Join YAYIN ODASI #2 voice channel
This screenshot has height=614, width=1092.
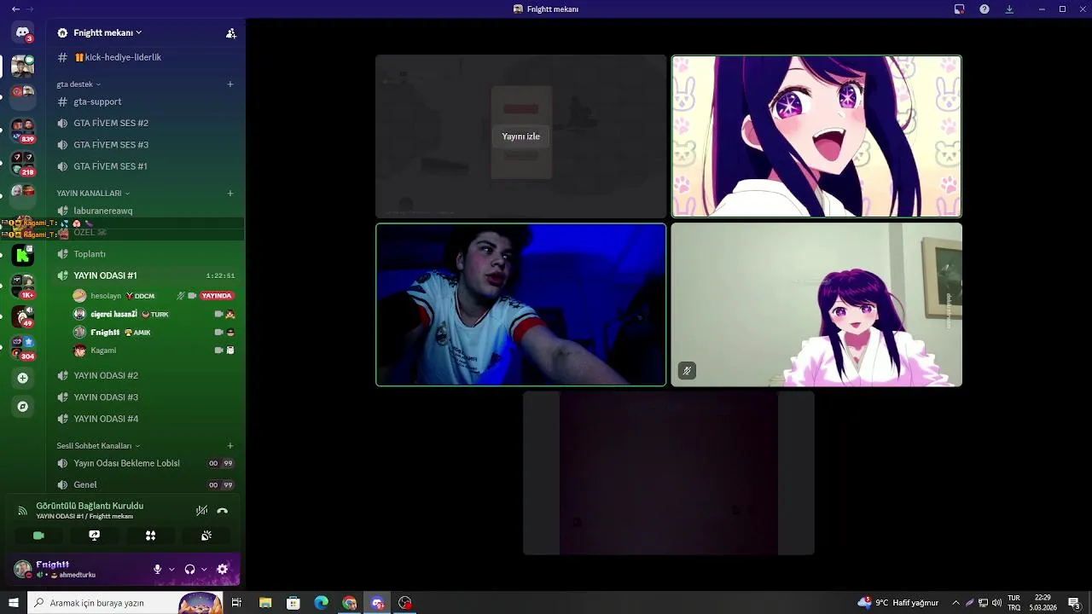145,375
